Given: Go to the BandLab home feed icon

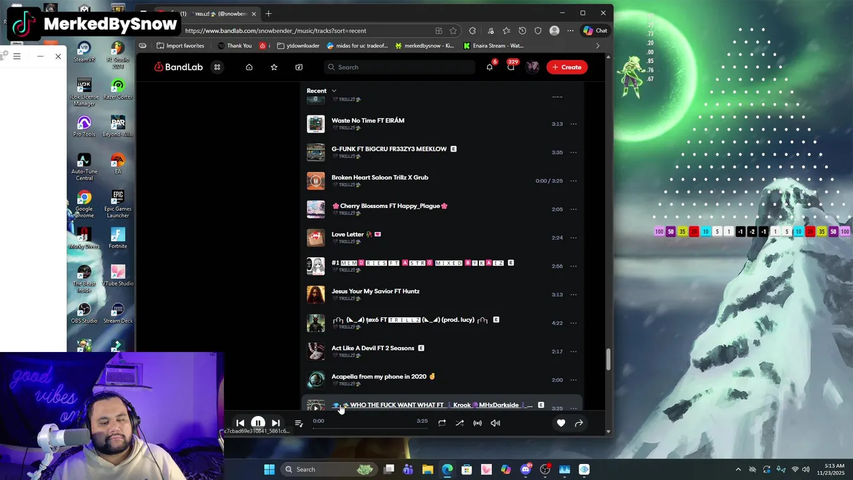Looking at the screenshot, I should [x=249, y=67].
